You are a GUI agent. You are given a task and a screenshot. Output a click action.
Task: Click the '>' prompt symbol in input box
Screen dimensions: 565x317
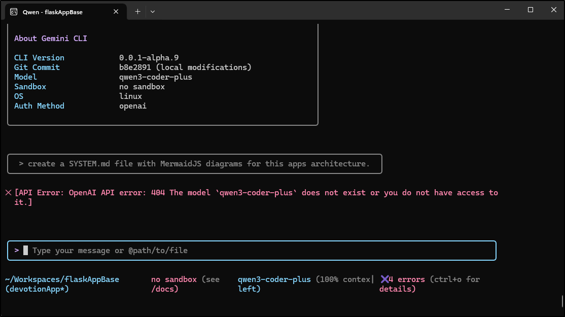click(17, 251)
